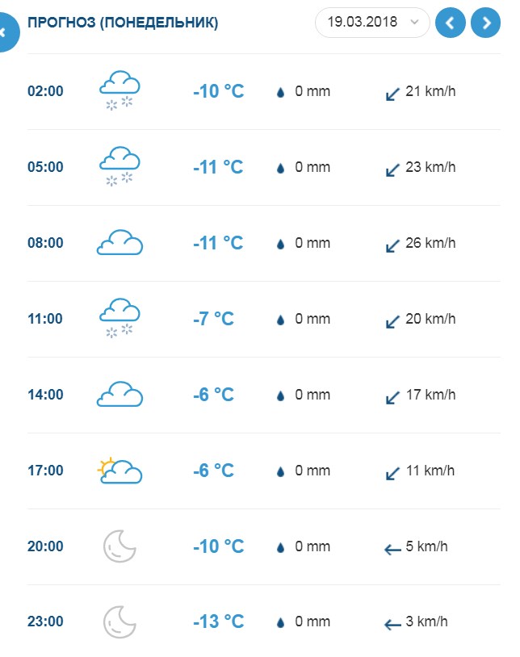Click the cloudy icon at 08:00

click(x=120, y=242)
